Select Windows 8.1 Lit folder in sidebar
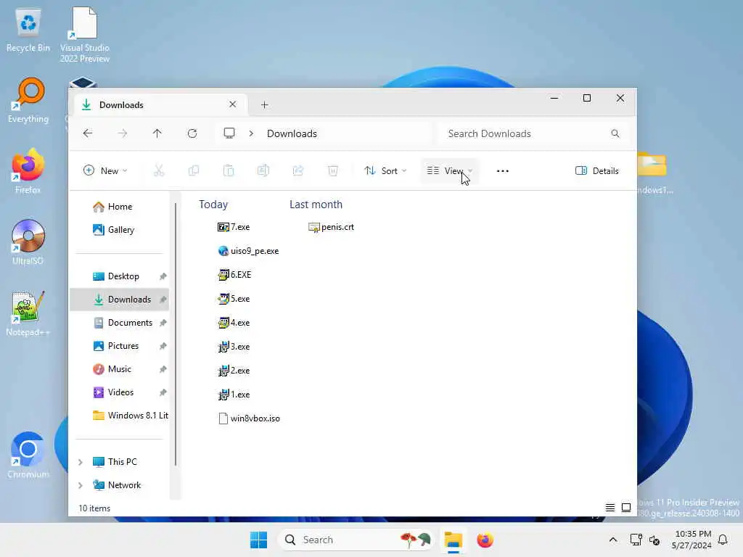This screenshot has height=557, width=743. click(120, 416)
